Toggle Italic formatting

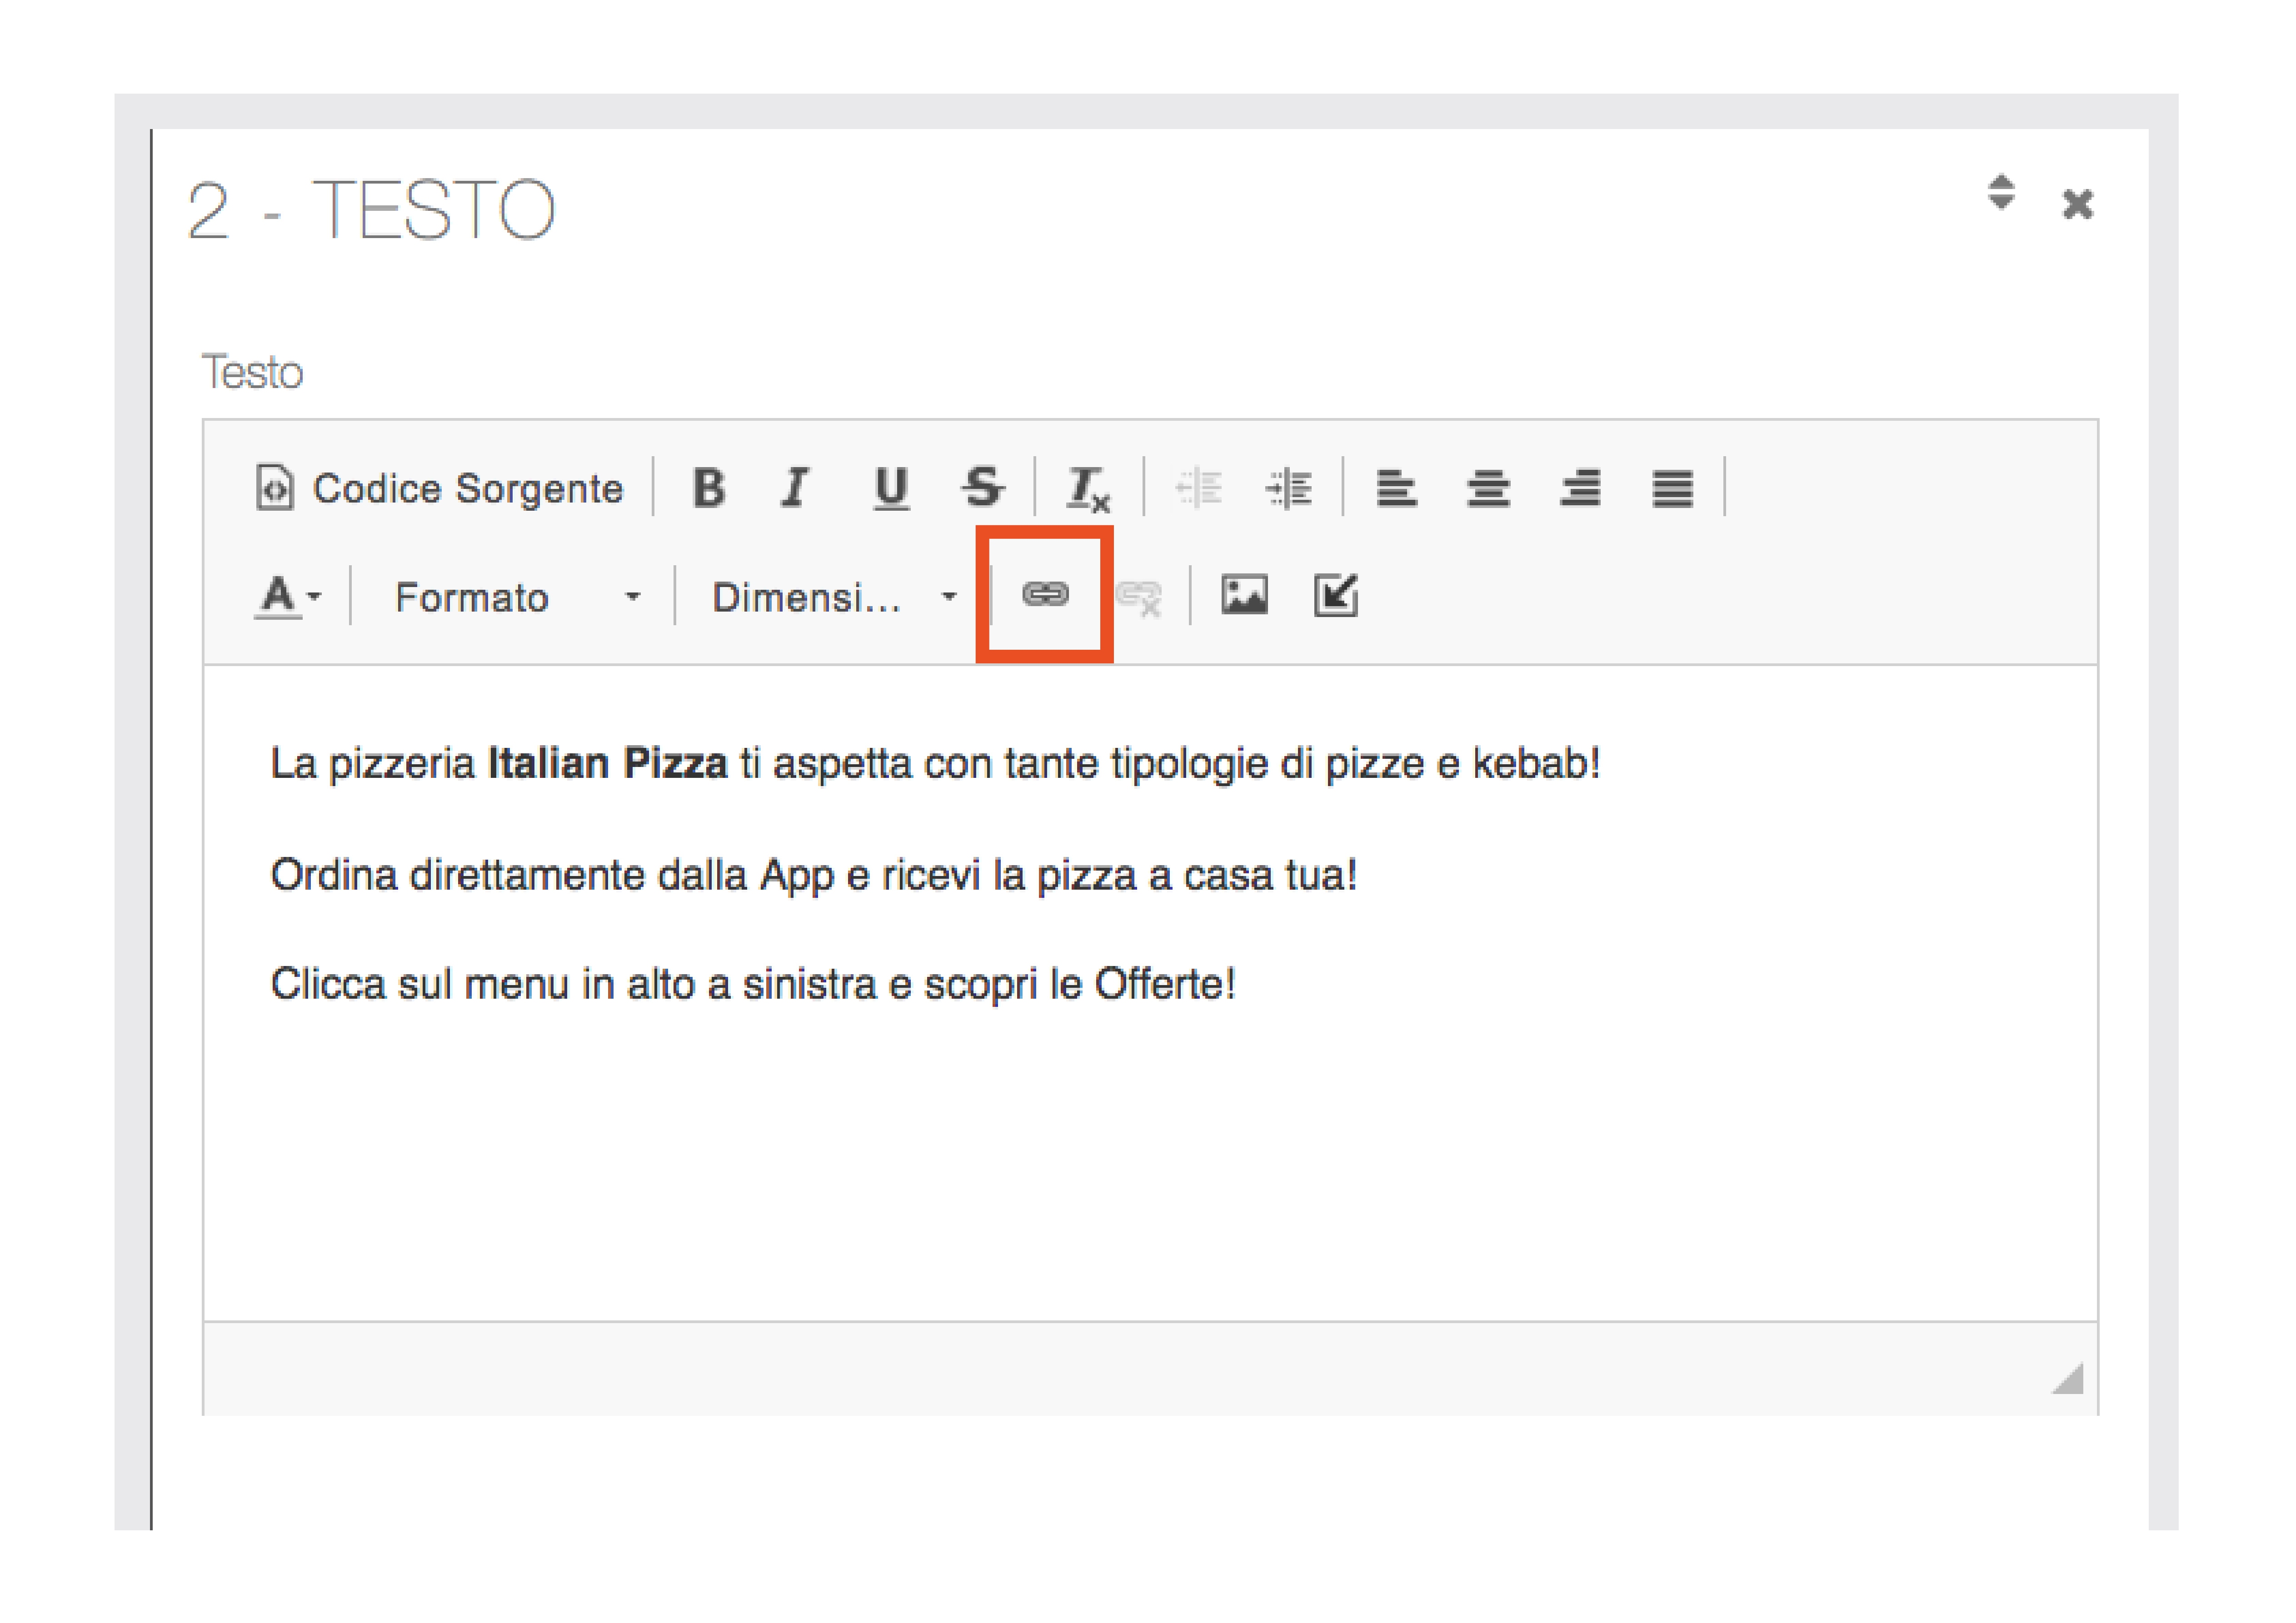pos(796,489)
